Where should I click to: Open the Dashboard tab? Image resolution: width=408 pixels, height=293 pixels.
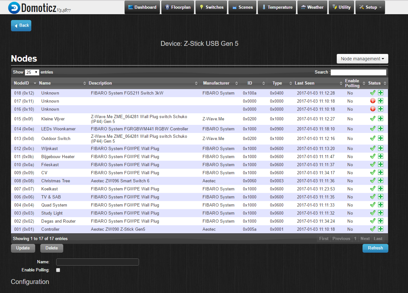tap(142, 7)
